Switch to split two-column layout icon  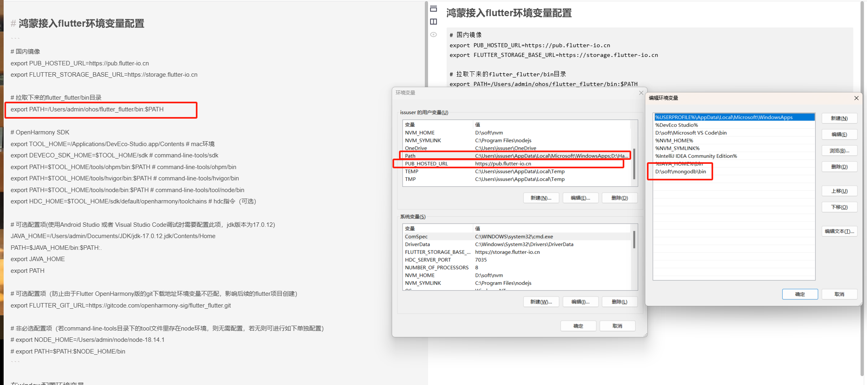pyautogui.click(x=434, y=22)
